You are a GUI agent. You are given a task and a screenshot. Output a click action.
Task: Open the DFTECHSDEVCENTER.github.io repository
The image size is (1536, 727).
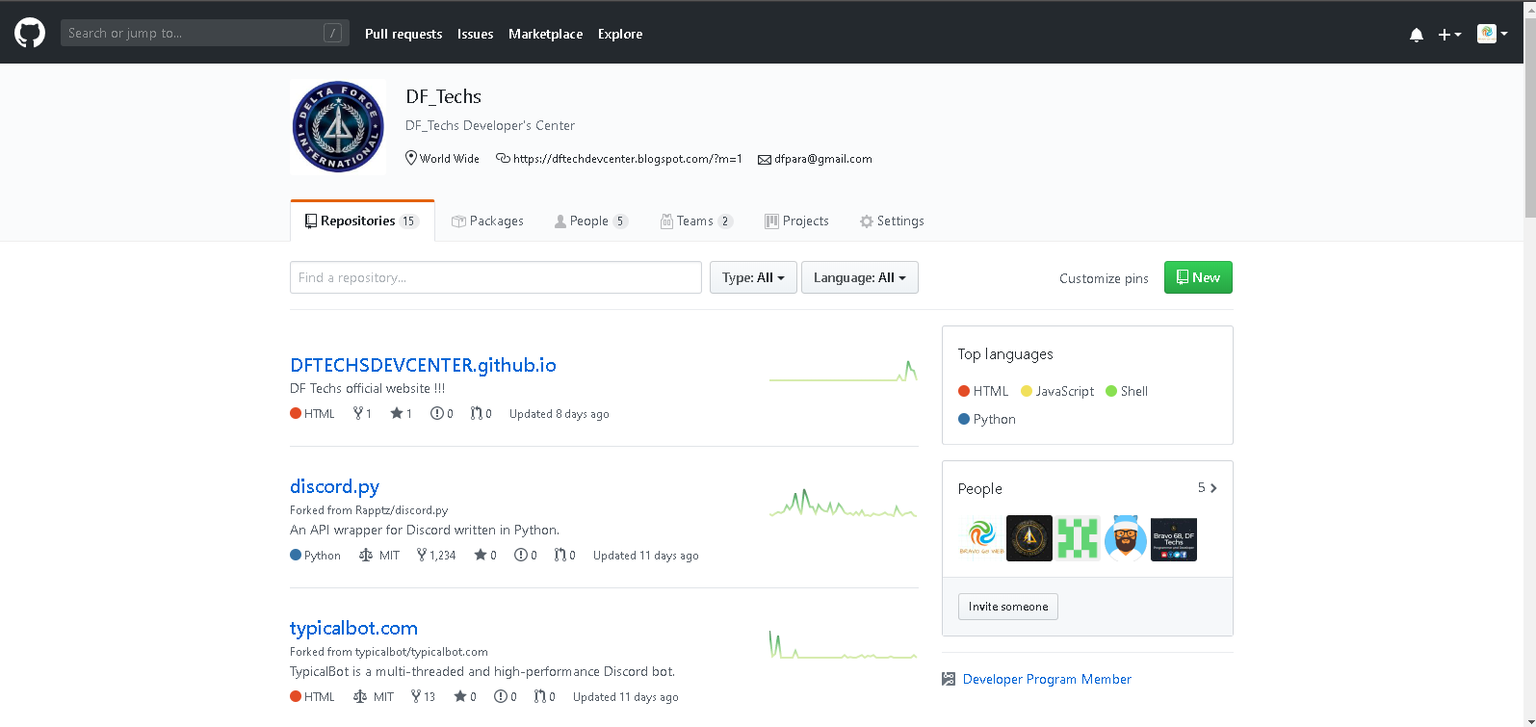(x=424, y=365)
